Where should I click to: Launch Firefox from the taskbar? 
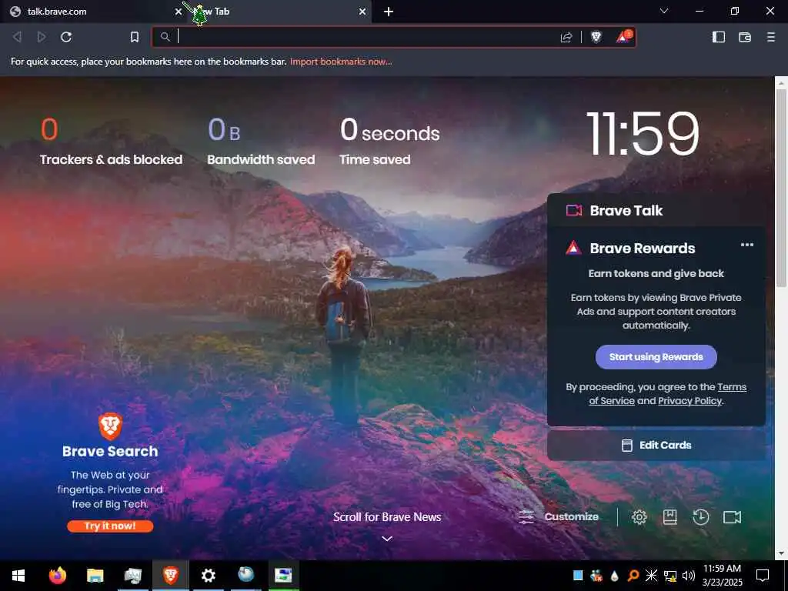pyautogui.click(x=57, y=576)
